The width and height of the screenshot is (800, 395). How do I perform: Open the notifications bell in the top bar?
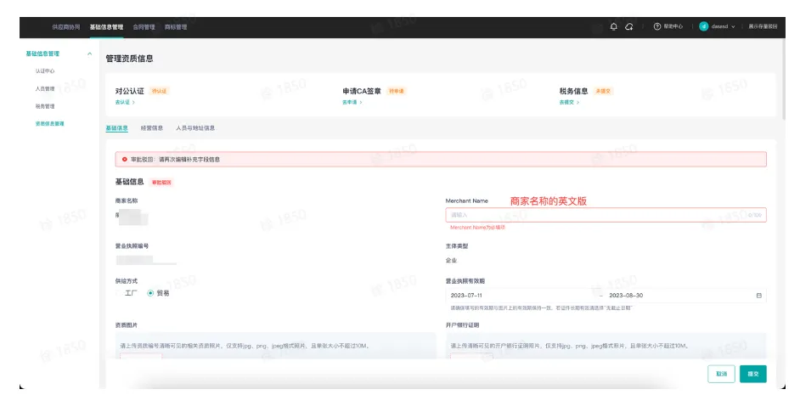click(x=614, y=26)
